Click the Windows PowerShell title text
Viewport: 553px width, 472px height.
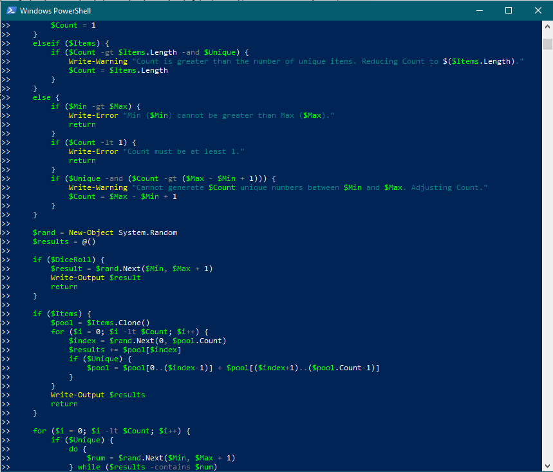click(57, 10)
